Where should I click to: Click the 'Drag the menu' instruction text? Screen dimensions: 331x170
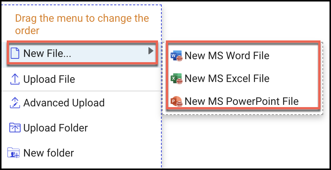(82, 24)
